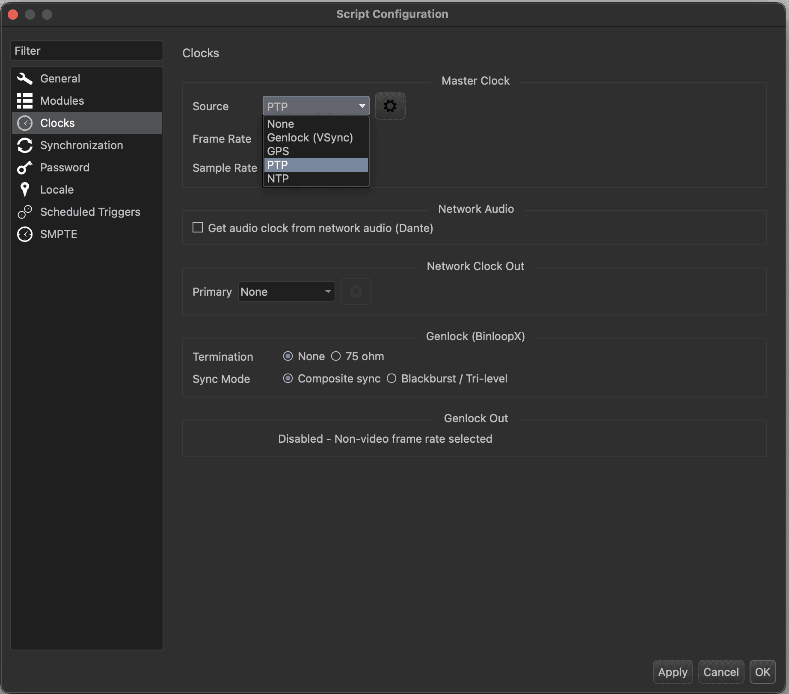Image resolution: width=789 pixels, height=694 pixels.
Task: Select Genlock (VSync) from source list
Action: point(310,138)
